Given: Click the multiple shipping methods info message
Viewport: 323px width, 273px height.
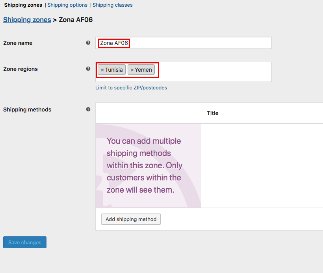Looking at the screenshot, I should (145, 165).
